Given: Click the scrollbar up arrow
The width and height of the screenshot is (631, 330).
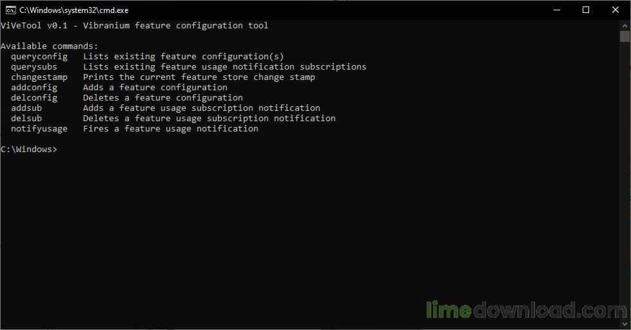Looking at the screenshot, I should 625,25.
